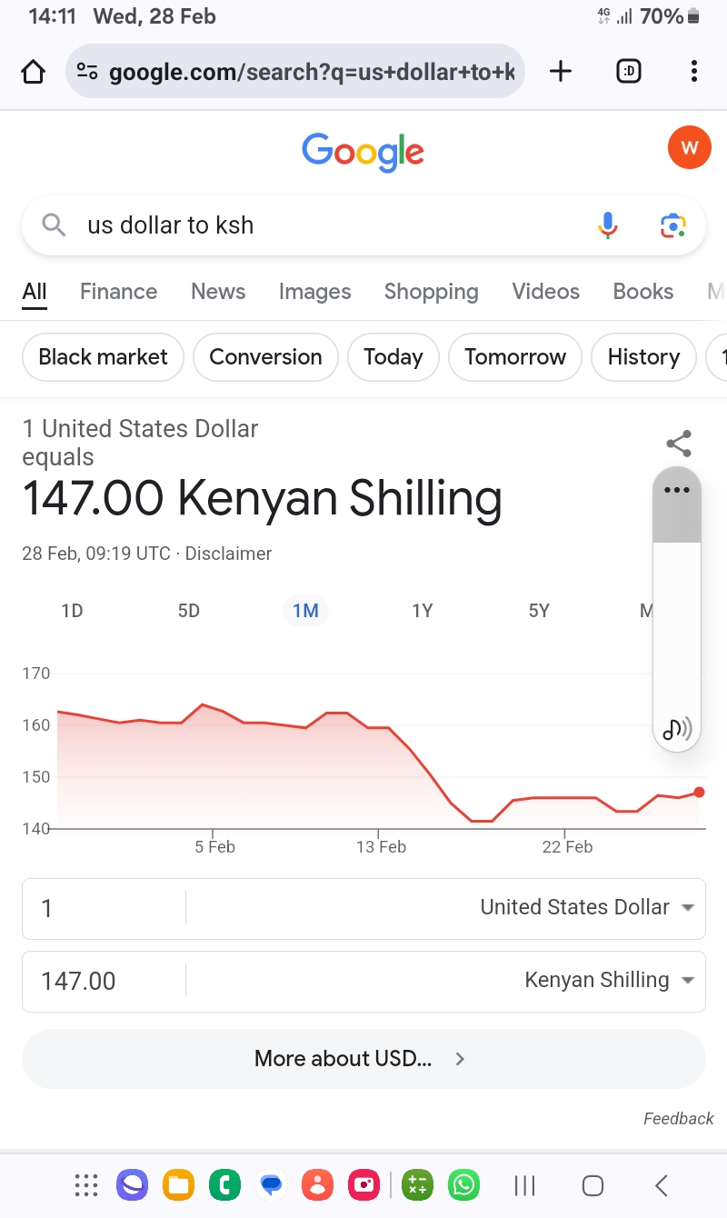Screen dimensions: 727x1218
Task: Tap the Google account avatar
Action: [689, 147]
